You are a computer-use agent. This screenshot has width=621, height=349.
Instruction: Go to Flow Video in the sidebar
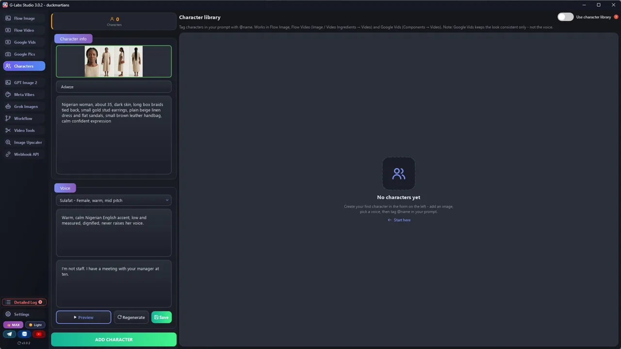24,30
